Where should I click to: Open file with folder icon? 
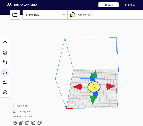click(15, 15)
